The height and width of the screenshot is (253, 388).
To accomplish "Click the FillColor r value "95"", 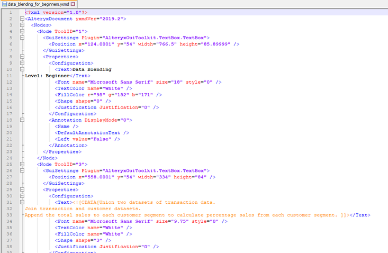I will pyautogui.click(x=100, y=95).
